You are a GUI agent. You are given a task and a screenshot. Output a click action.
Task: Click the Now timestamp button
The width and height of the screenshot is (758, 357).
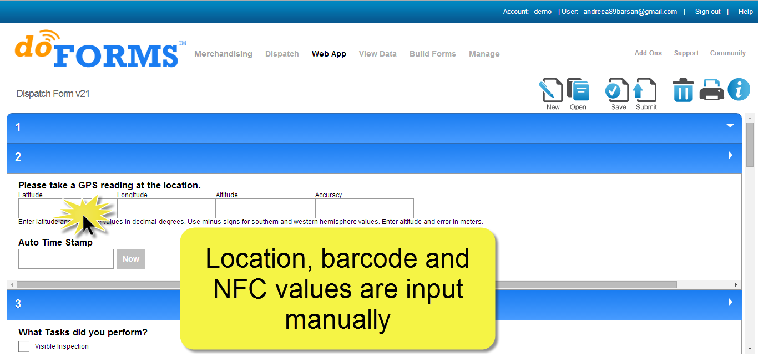(131, 259)
